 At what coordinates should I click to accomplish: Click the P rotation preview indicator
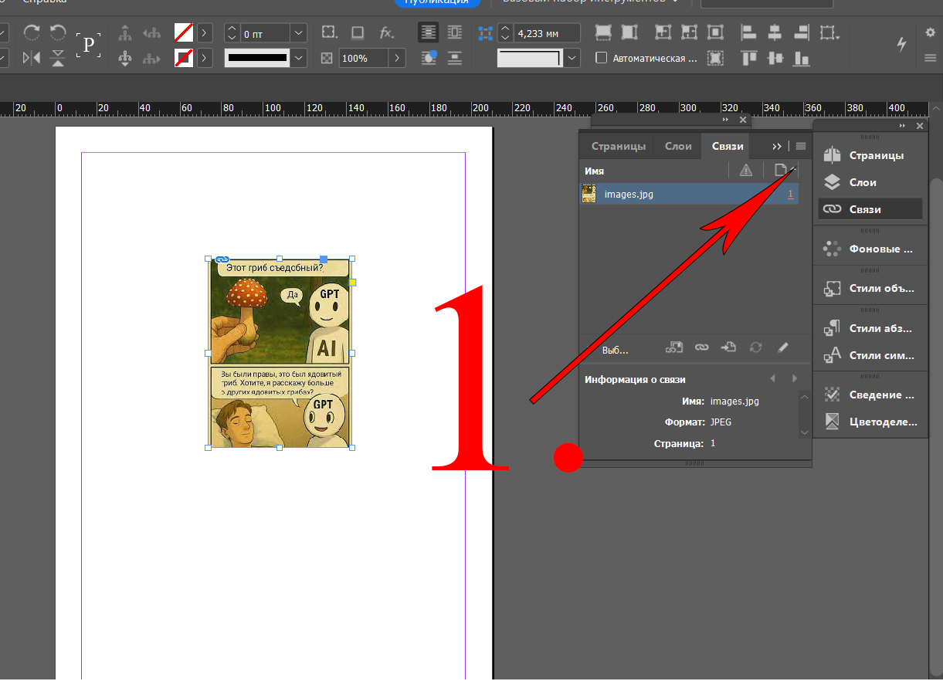[88, 45]
